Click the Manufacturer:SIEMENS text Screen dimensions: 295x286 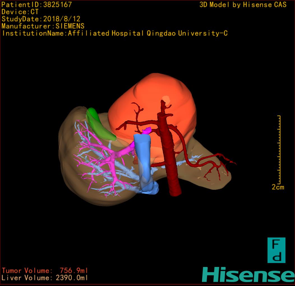tap(43, 26)
